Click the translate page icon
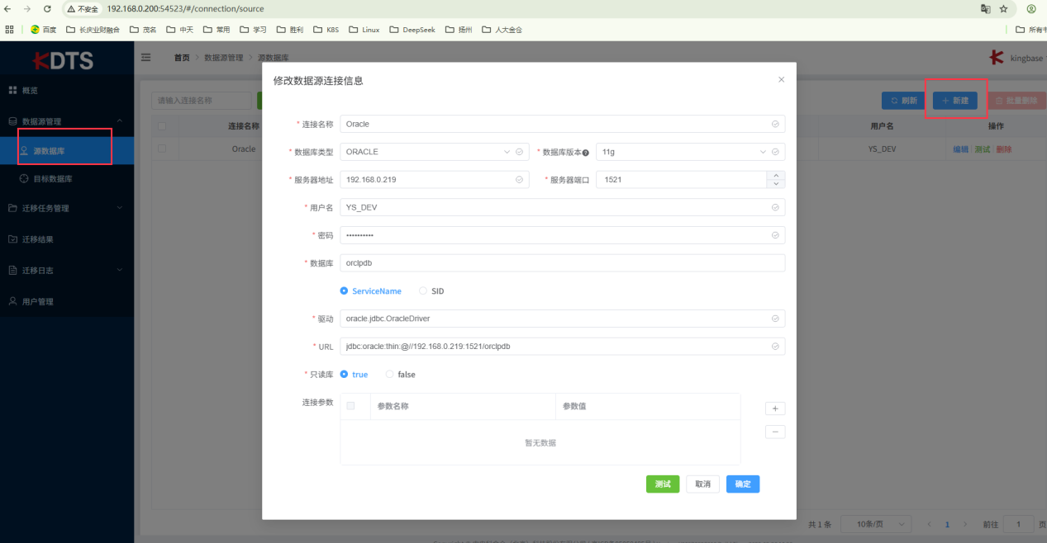 click(x=985, y=9)
